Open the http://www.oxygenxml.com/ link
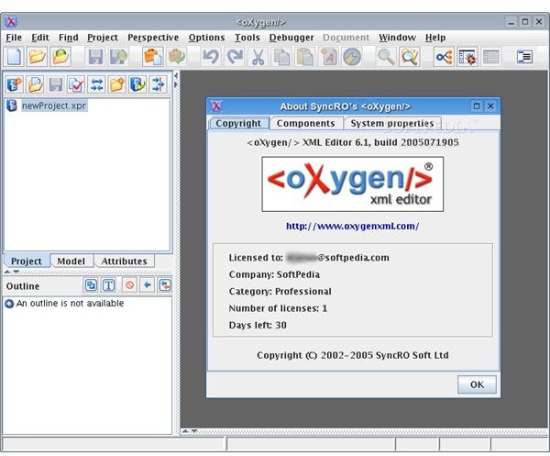Image resolution: width=550 pixels, height=456 pixels. (352, 226)
